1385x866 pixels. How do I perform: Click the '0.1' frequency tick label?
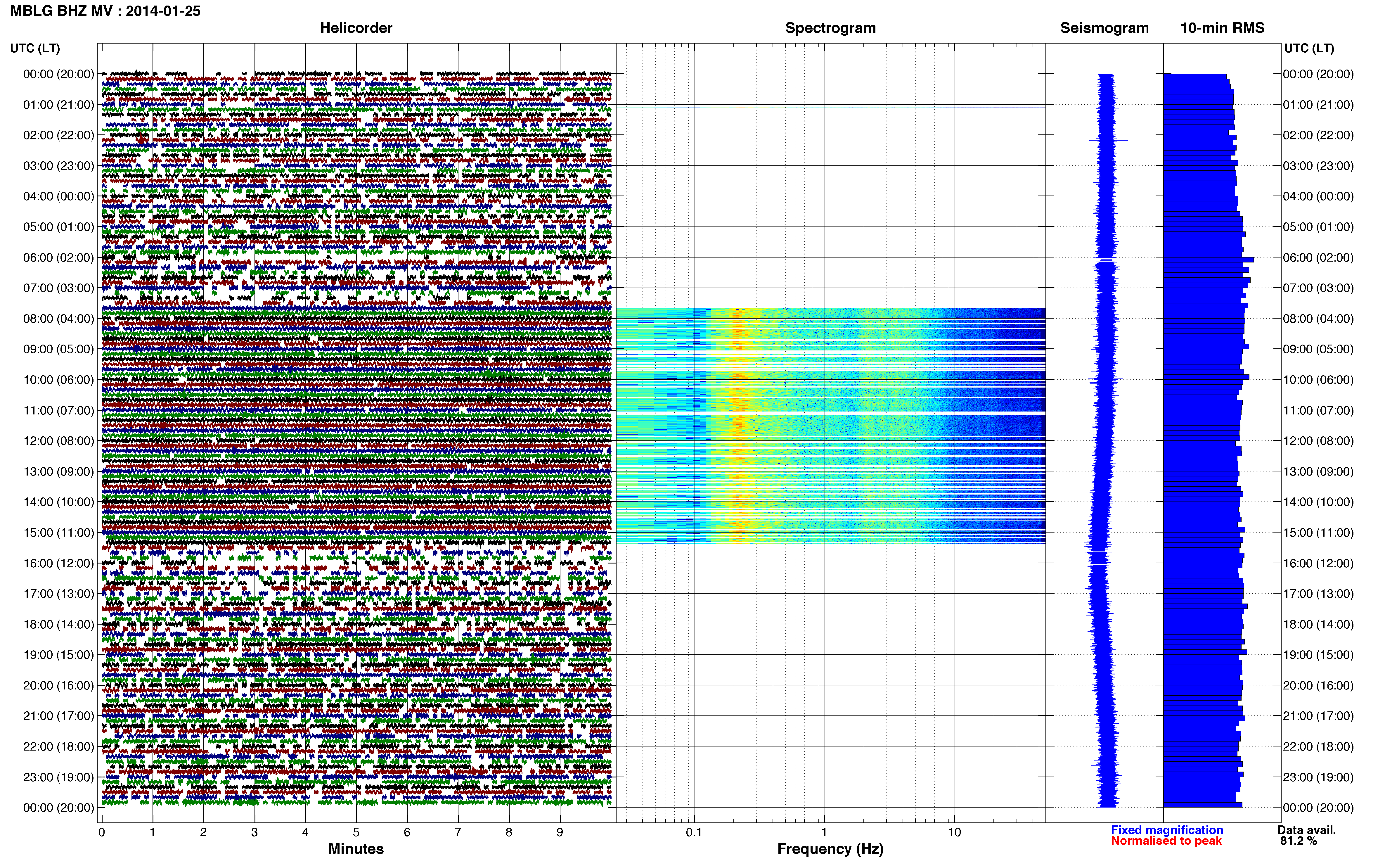click(x=694, y=832)
